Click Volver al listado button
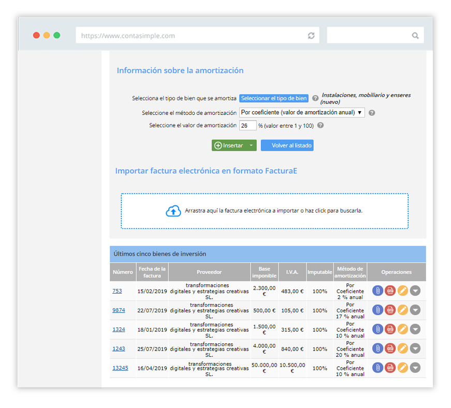Screen dimensions: 451x408 (x=287, y=146)
